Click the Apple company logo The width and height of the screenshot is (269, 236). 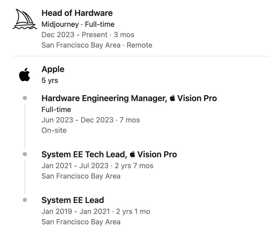tap(25, 75)
